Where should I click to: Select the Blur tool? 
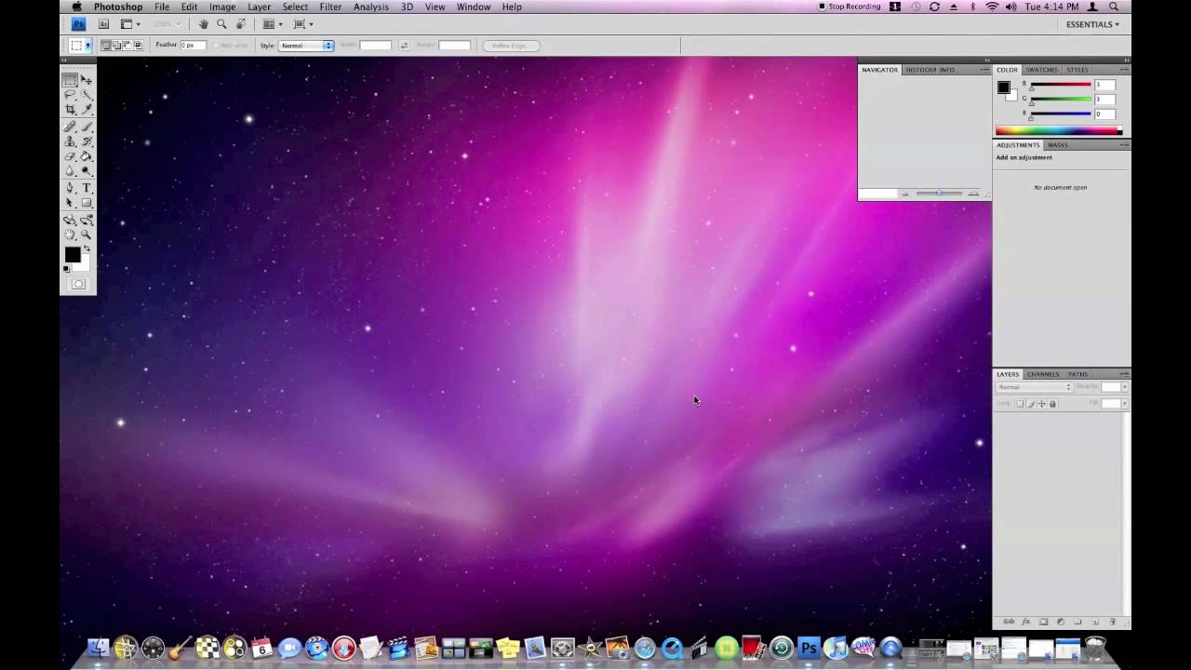click(70, 169)
